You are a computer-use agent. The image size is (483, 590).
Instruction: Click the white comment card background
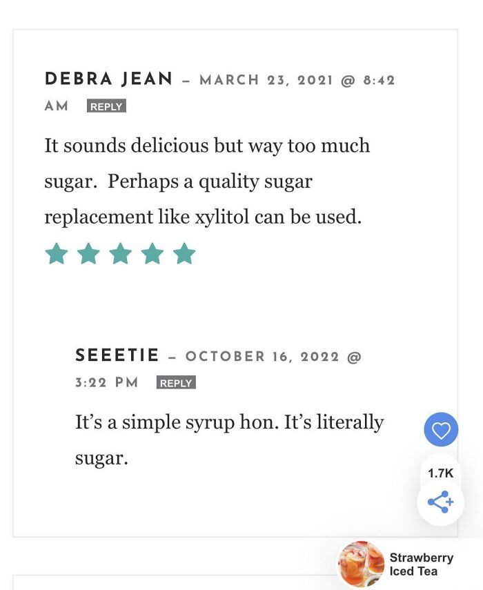pyautogui.click(x=241, y=304)
